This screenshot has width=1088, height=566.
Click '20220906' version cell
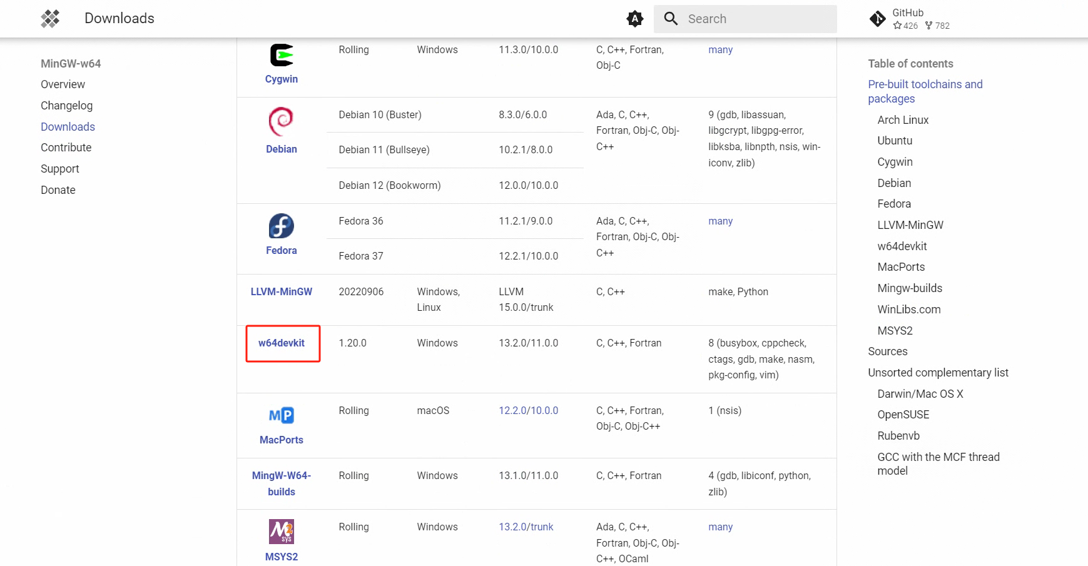click(361, 291)
